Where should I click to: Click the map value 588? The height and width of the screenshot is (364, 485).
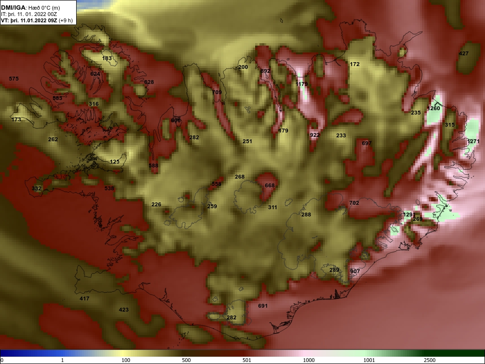pos(153,165)
